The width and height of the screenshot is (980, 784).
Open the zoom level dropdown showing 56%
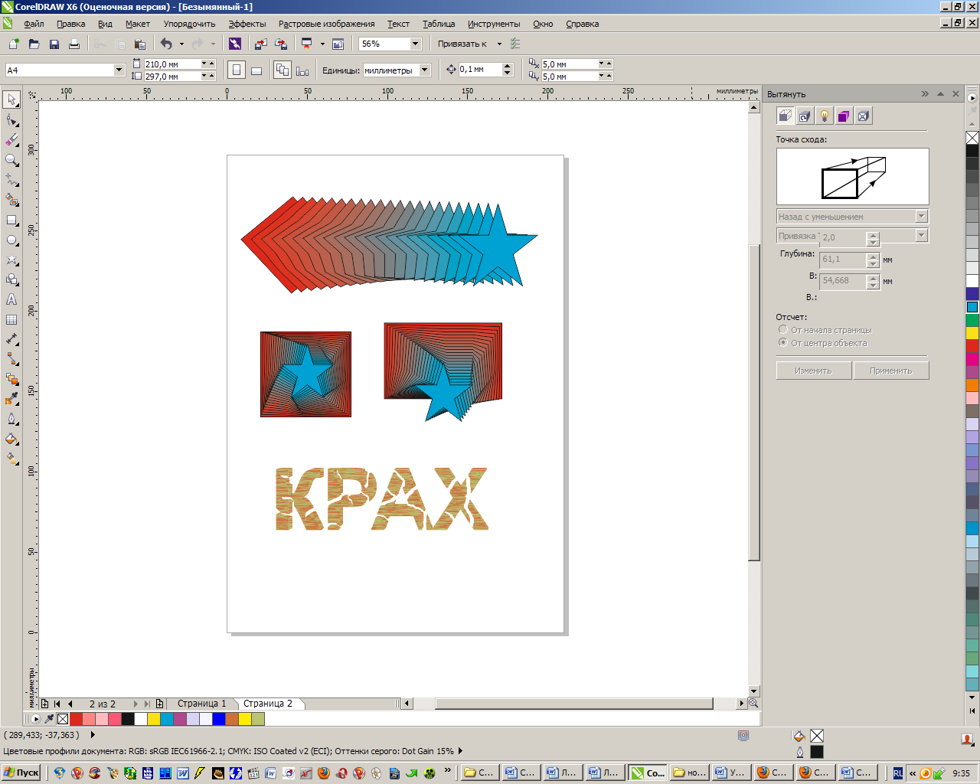point(416,44)
